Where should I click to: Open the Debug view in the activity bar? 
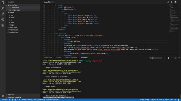[x=3, y=20]
